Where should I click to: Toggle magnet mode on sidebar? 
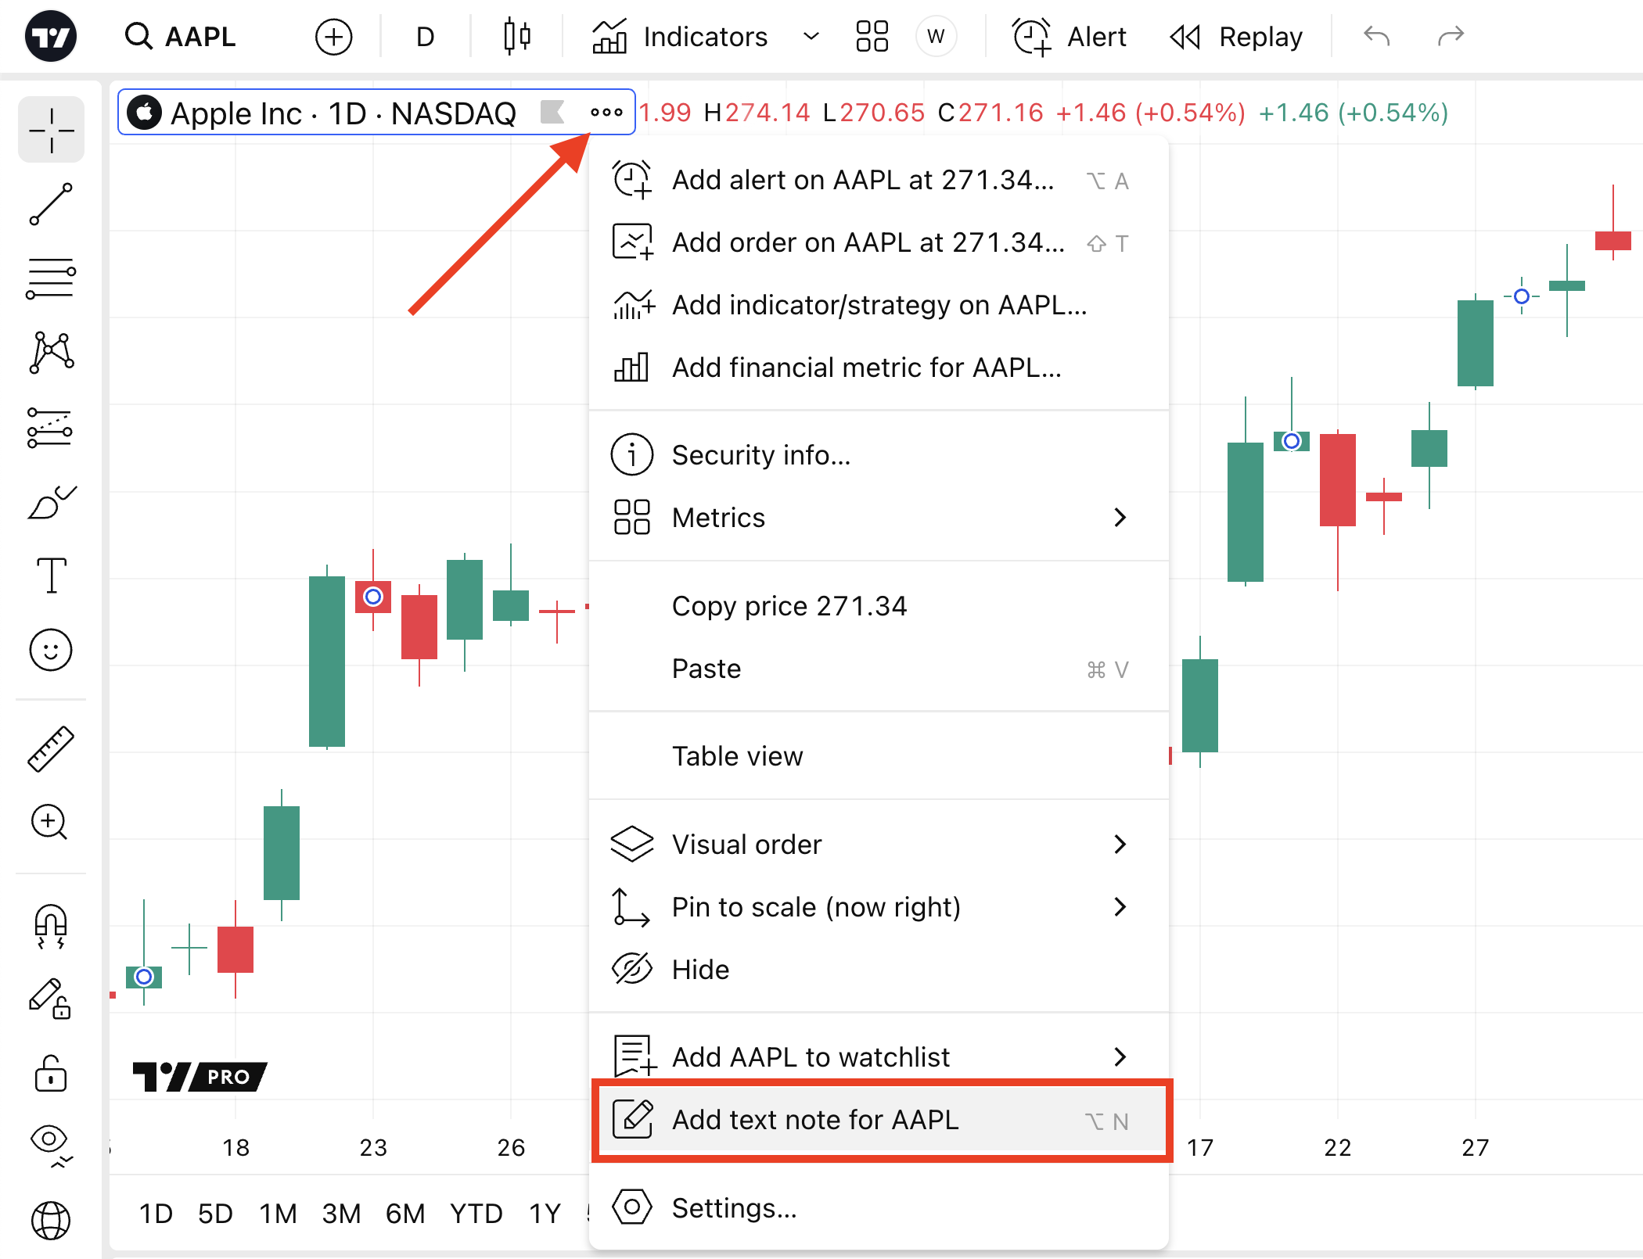[x=51, y=925]
